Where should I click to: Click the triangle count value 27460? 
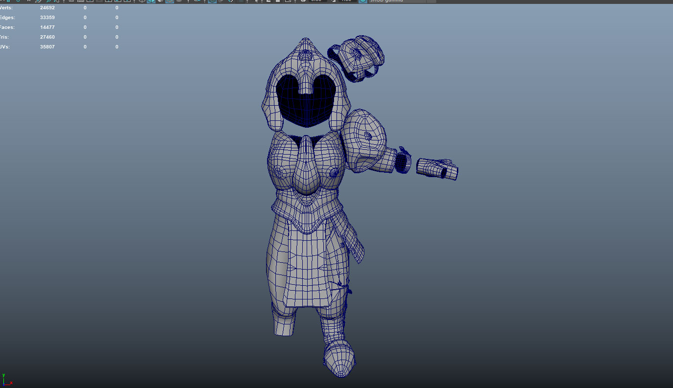coord(47,37)
